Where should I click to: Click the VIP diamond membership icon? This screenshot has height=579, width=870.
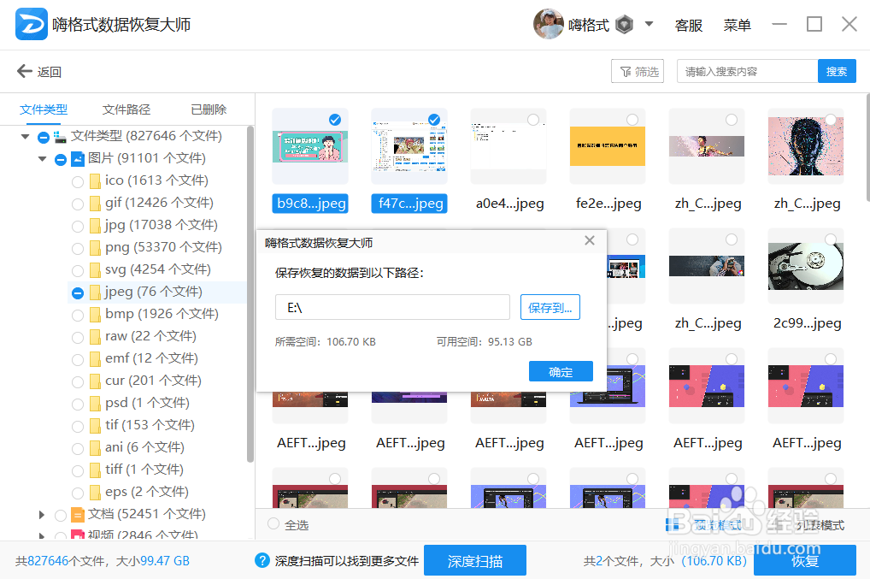point(624,23)
